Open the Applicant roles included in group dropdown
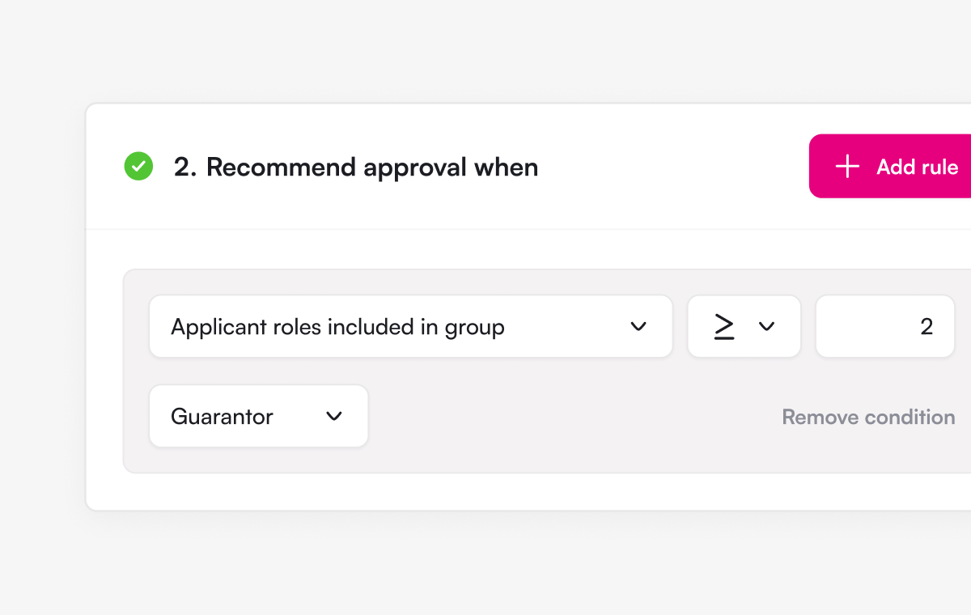This screenshot has width=971, height=615. [411, 326]
